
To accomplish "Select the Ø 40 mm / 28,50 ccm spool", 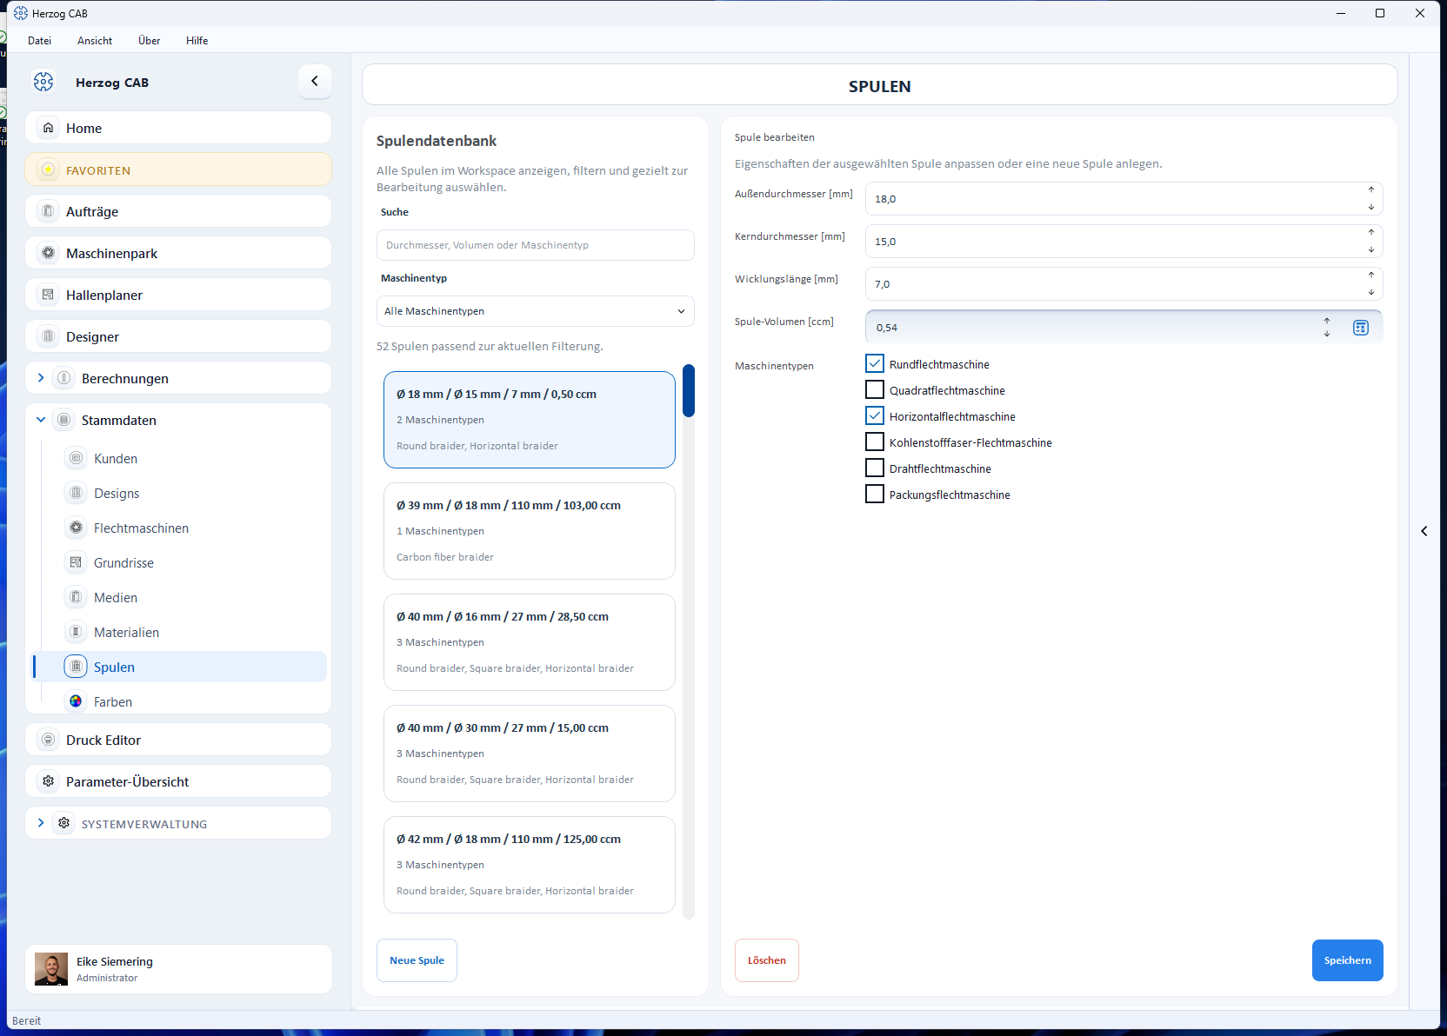I will (x=530, y=642).
